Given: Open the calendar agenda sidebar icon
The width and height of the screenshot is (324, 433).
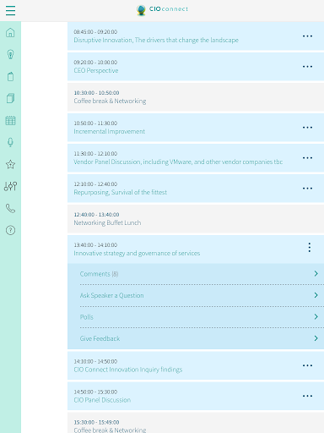Looking at the screenshot, I should pos(10,120).
